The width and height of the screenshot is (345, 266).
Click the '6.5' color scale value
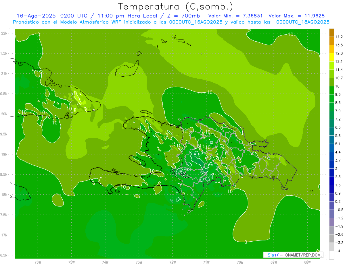(x=338, y=127)
